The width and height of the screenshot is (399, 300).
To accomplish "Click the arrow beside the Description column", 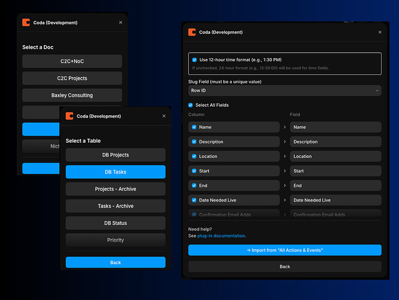I will point(285,142).
